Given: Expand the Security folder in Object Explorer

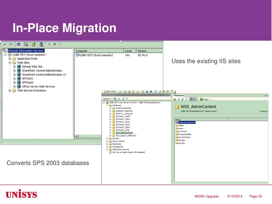Looking at the screenshot, I should pos(107,139).
